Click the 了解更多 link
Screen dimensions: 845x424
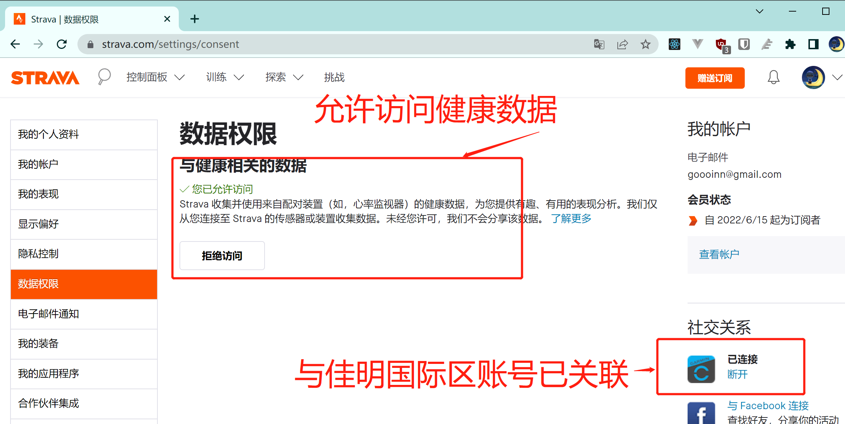click(571, 219)
